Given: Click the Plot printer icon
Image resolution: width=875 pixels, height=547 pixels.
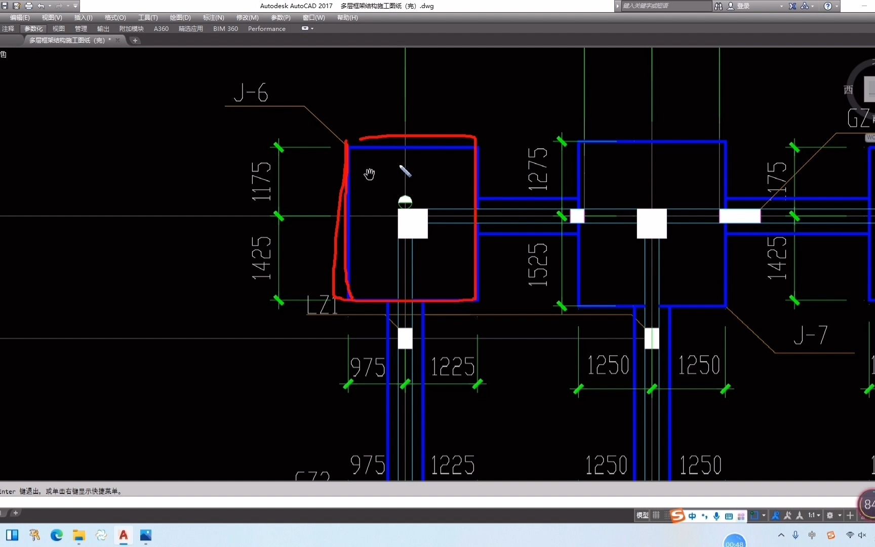Looking at the screenshot, I should [x=29, y=6].
